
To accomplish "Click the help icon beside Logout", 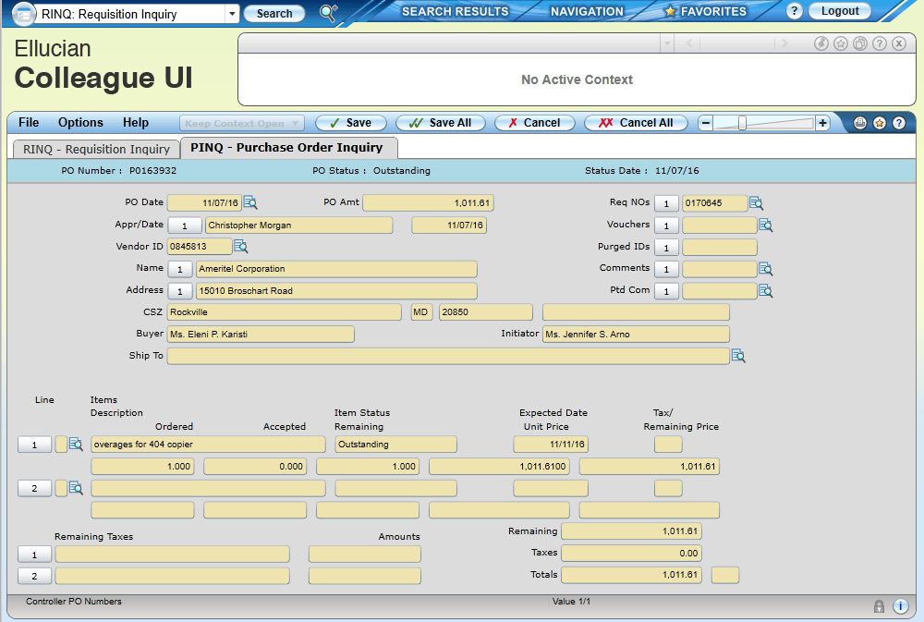I will tap(794, 12).
